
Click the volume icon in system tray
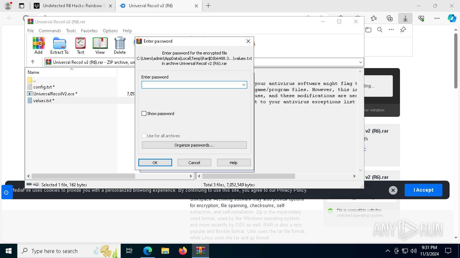coord(413,251)
